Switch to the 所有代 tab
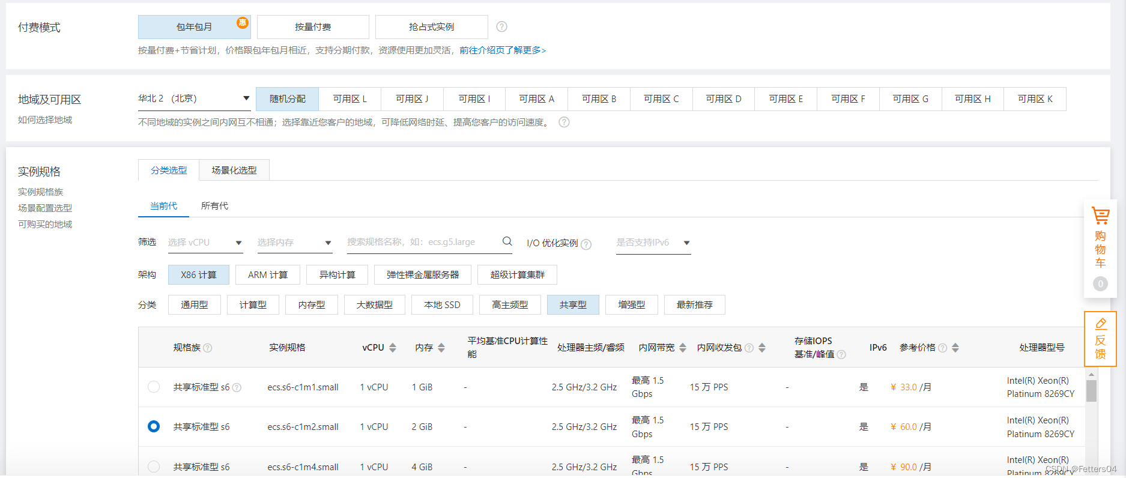The height and width of the screenshot is (478, 1126). 214,206
